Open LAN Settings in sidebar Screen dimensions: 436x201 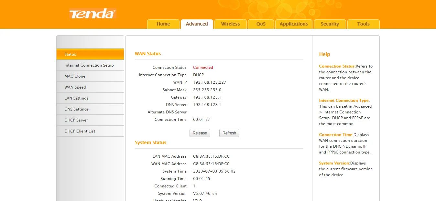[x=76, y=98]
